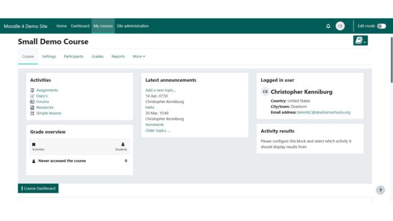Click the Assignments activity icon

click(32, 90)
